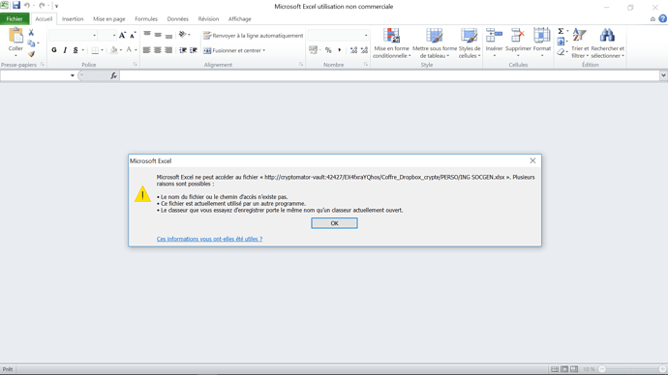Click the text orientation icon
Screen dimensions: 668x375
(x=182, y=35)
